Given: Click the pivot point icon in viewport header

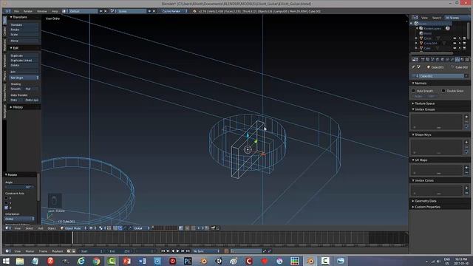Looking at the screenshot, I should (x=102, y=228).
